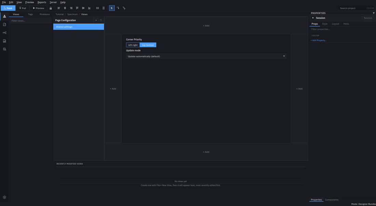Select left-right corner priority
This screenshot has height=206, width=376.
coord(133,45)
